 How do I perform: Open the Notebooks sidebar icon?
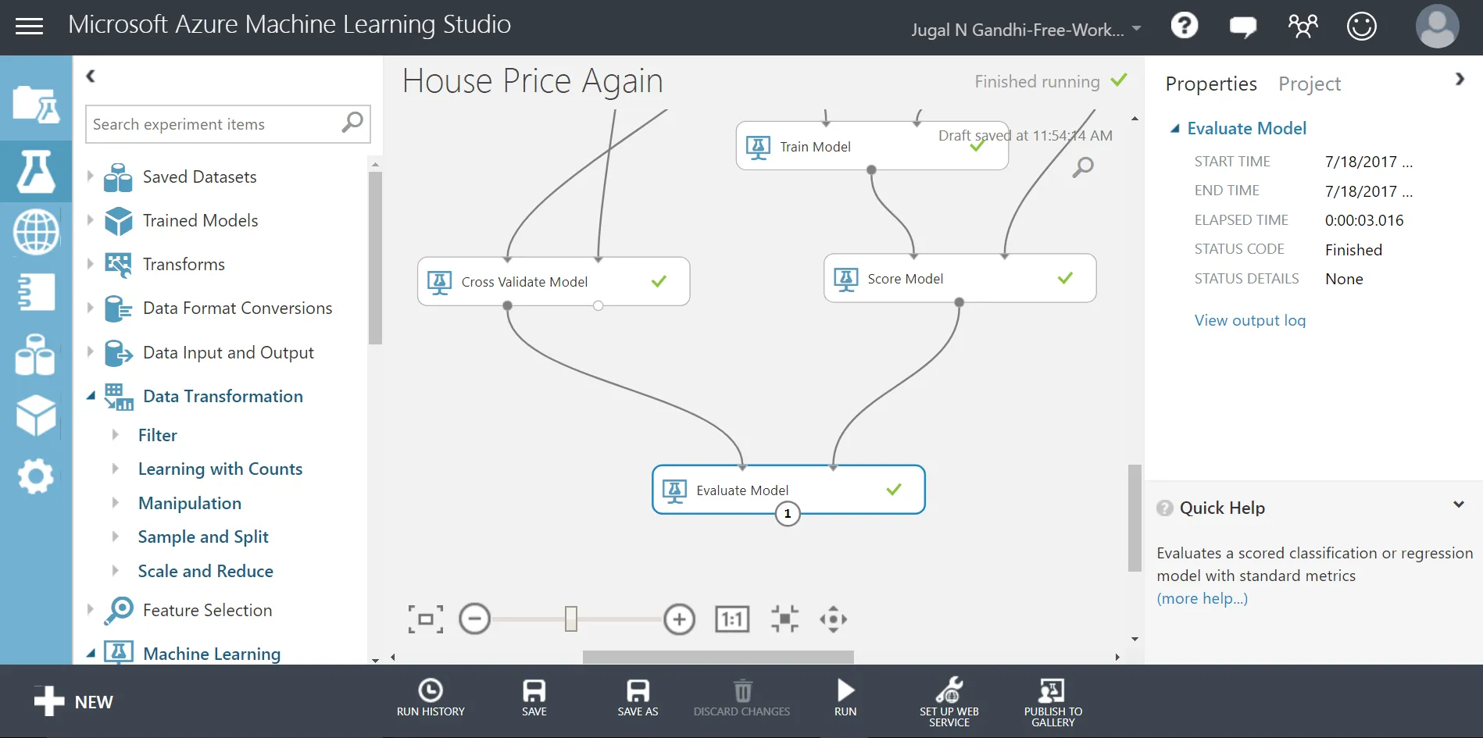pos(36,292)
